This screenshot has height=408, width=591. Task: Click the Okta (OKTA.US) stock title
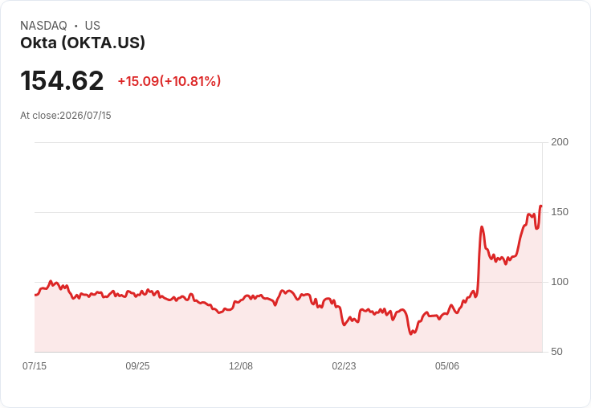pyautogui.click(x=83, y=43)
